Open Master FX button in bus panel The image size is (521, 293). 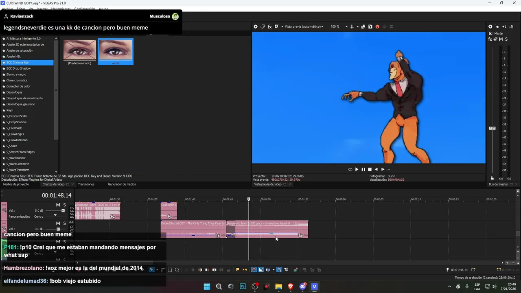click(x=490, y=39)
